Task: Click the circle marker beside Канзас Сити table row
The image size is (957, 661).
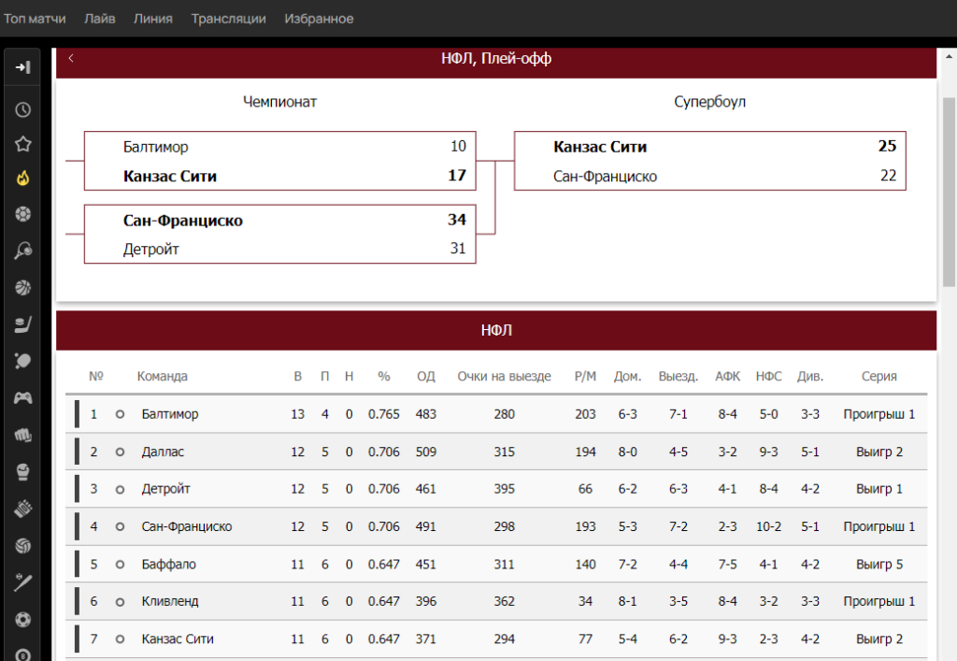Action: [120, 639]
